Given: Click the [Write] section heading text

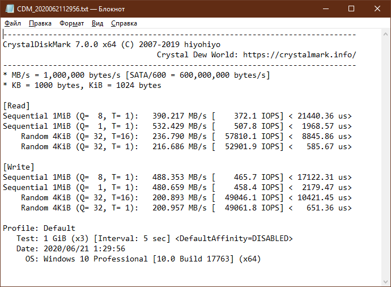Looking at the screenshot, I should 19,167.
